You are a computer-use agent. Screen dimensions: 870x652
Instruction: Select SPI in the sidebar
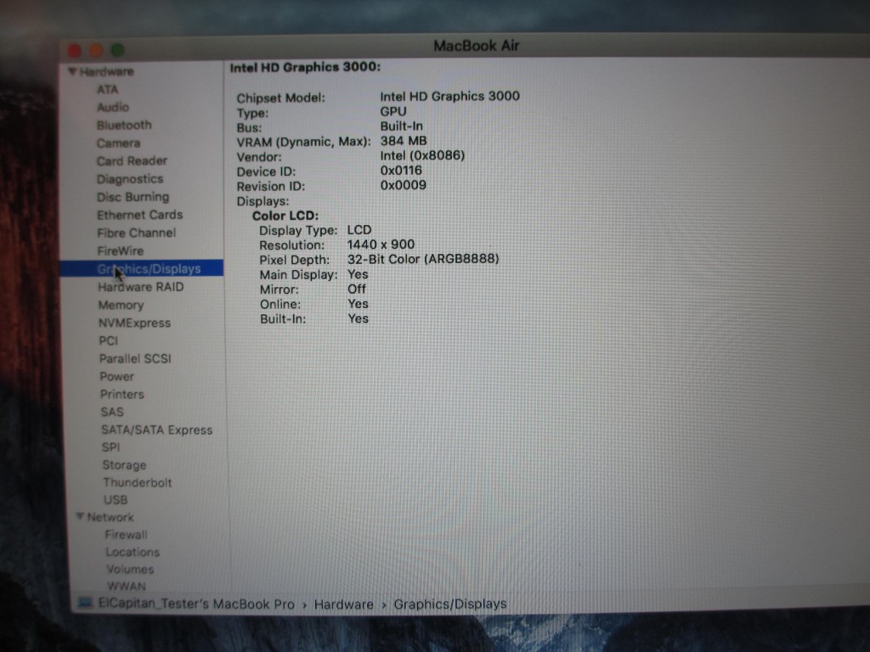110,447
